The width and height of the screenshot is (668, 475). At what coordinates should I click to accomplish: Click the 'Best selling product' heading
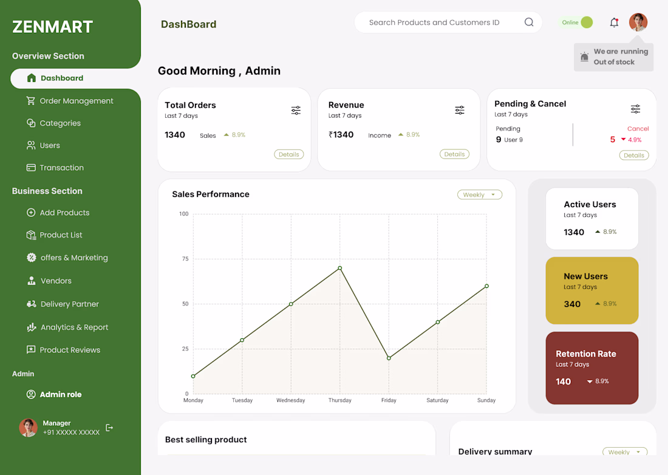[206, 440]
